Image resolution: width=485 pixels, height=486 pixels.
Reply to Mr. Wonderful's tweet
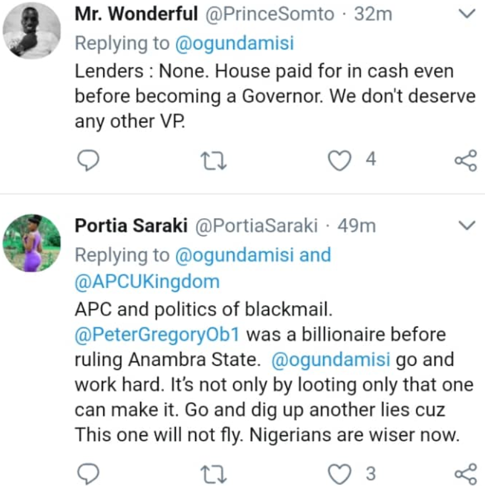click(x=89, y=160)
